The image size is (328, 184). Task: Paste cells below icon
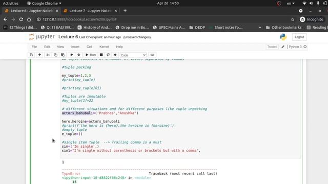[x=63, y=55]
